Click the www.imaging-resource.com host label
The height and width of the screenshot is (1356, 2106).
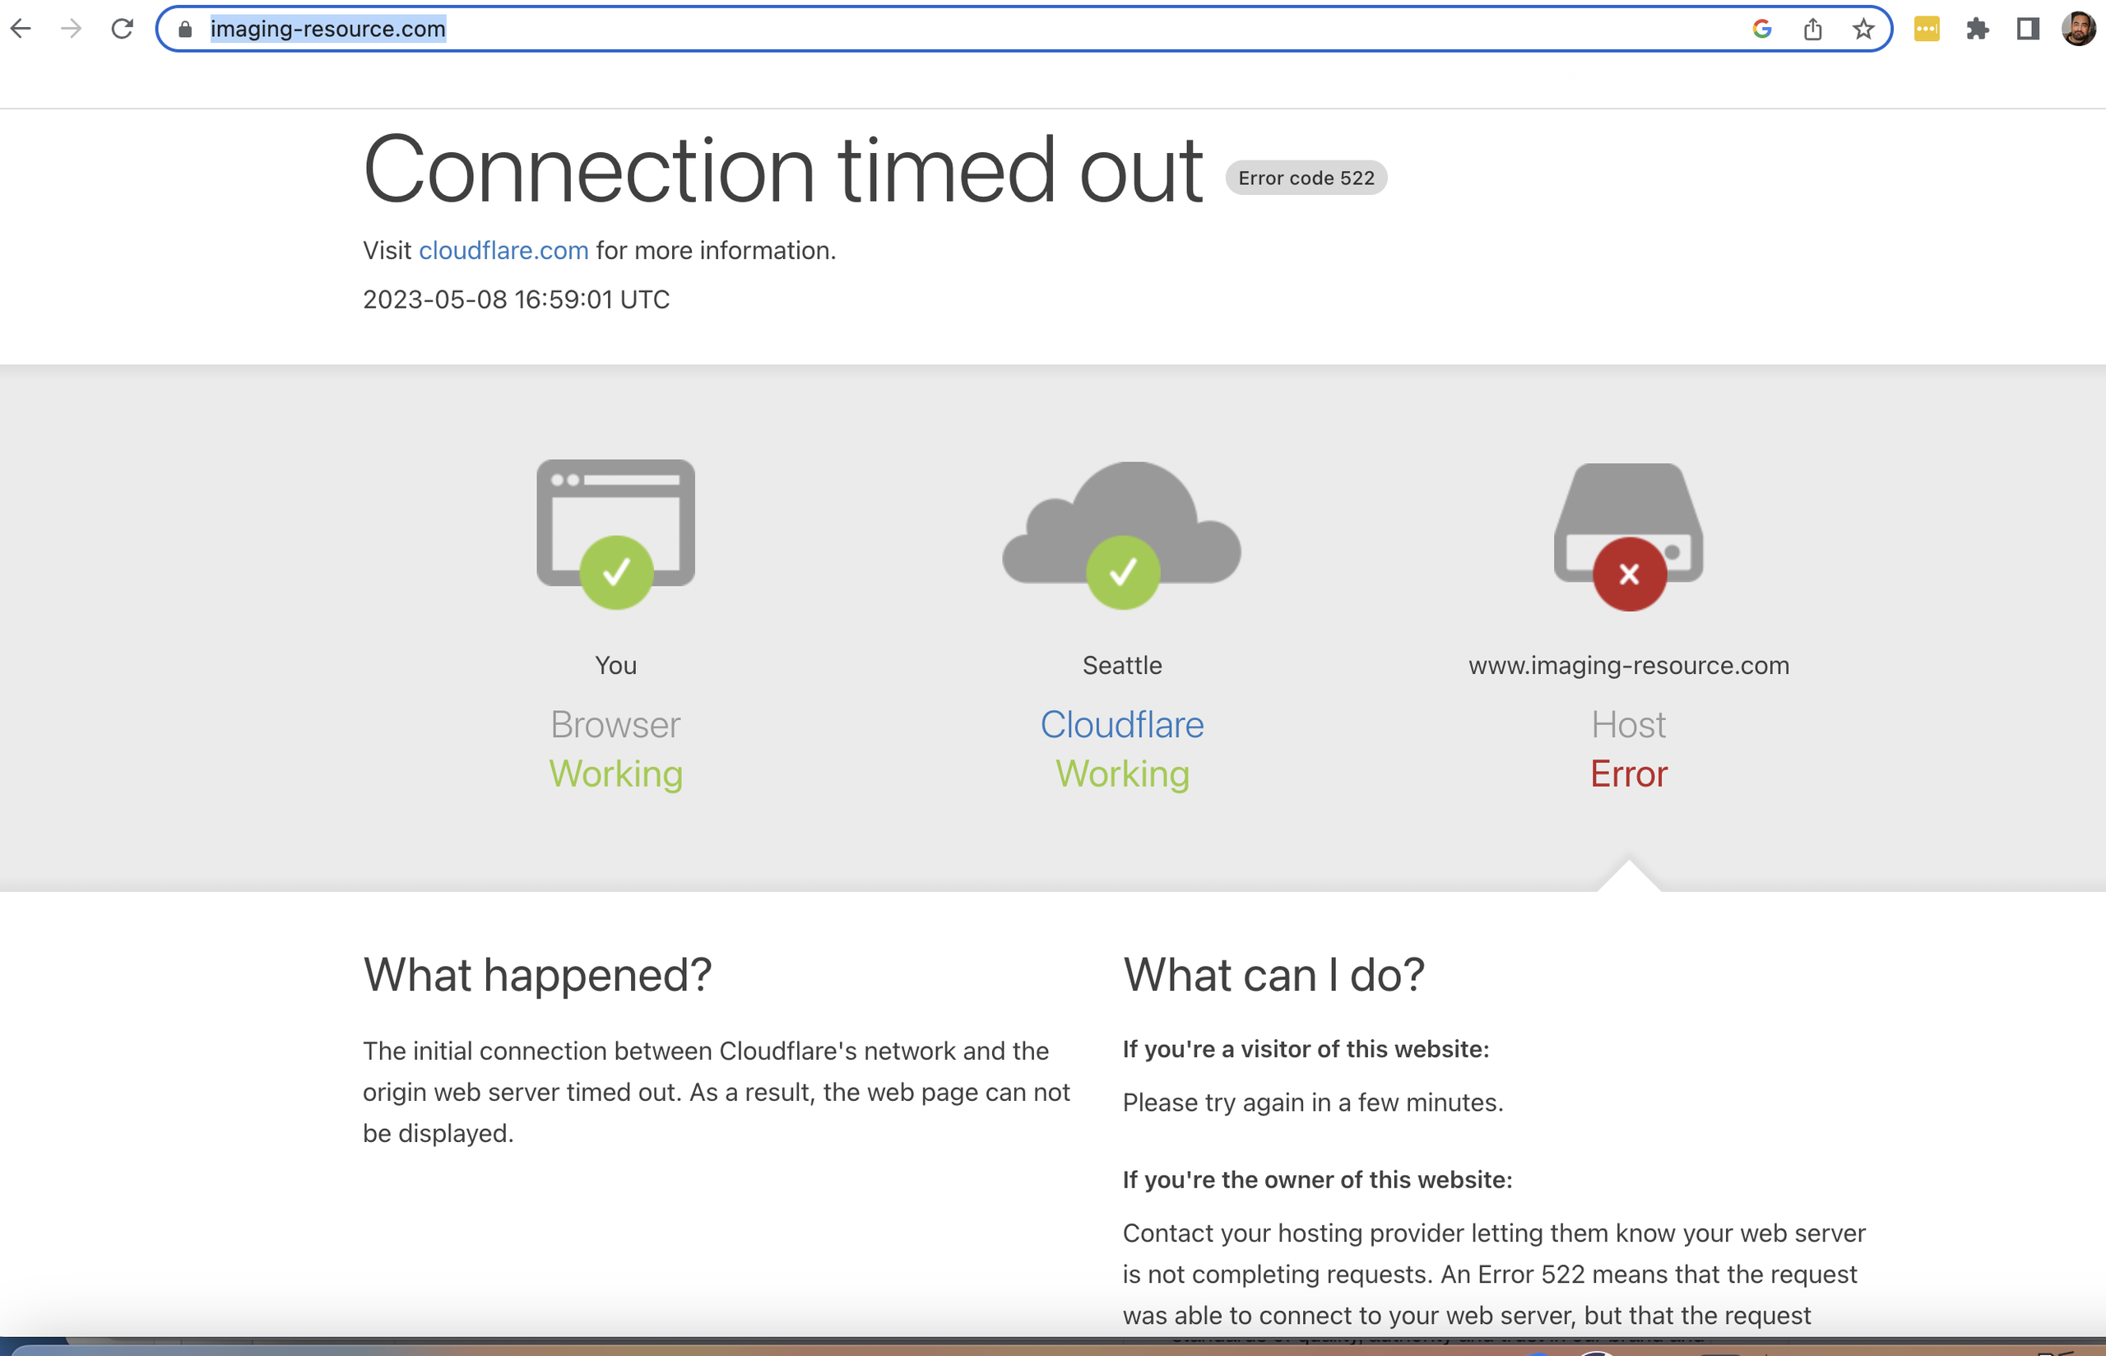coord(1628,666)
